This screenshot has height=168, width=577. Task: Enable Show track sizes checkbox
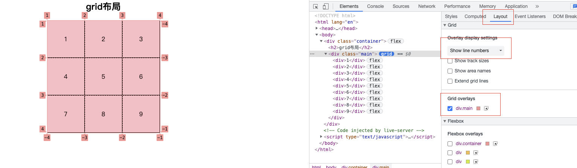point(450,61)
